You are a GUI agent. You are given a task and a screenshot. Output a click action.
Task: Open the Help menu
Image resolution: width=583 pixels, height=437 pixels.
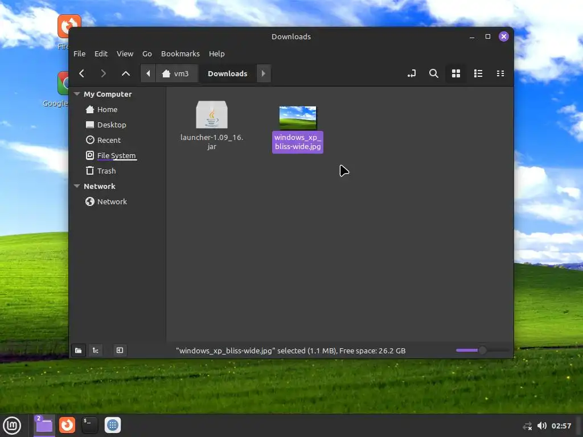(216, 54)
